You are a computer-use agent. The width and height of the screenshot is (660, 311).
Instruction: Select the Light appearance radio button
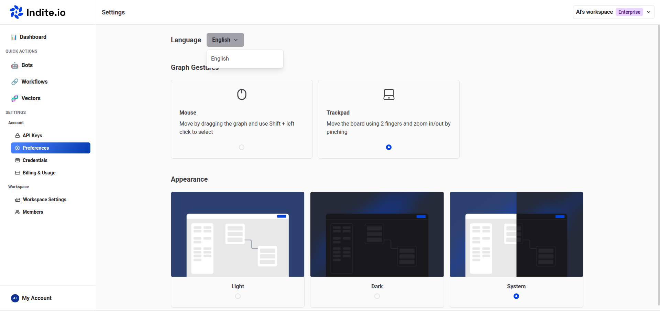click(238, 296)
